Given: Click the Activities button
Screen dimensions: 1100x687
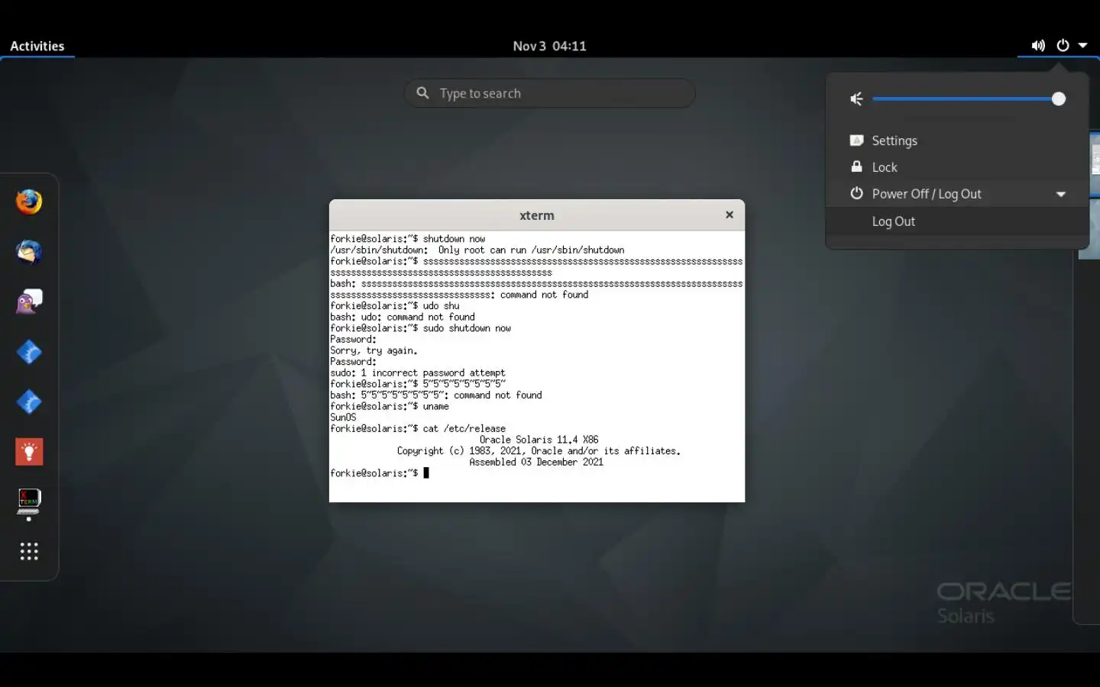Looking at the screenshot, I should tap(37, 46).
